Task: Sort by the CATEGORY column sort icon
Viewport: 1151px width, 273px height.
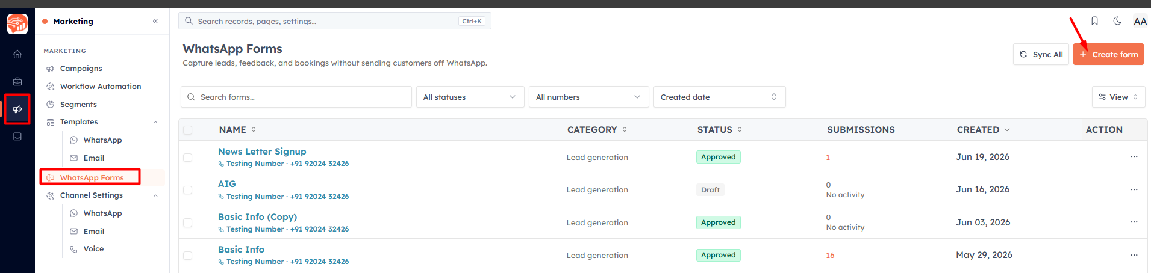Action: coord(625,129)
